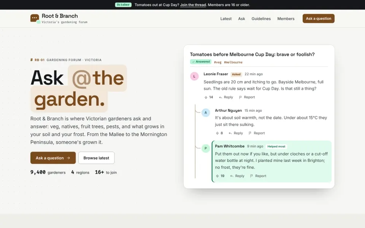365x228 pixels.
Task: Click the 16+ to join stat
Action: point(106,172)
